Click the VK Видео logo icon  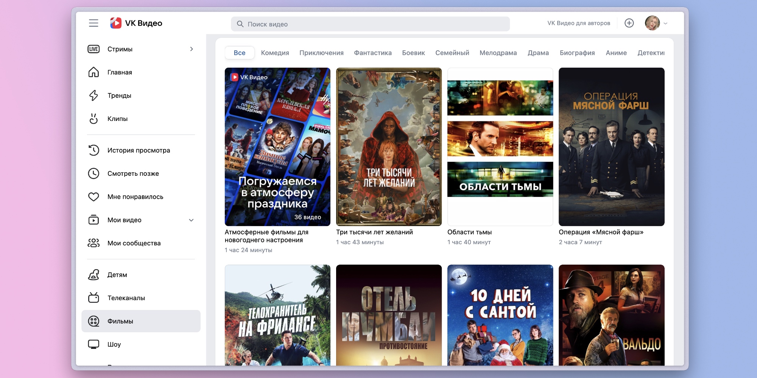pos(116,23)
